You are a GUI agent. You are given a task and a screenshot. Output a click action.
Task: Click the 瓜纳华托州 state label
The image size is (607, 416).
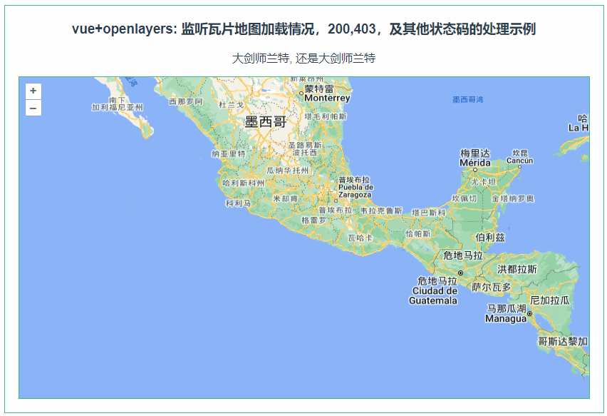pyautogui.click(x=288, y=171)
